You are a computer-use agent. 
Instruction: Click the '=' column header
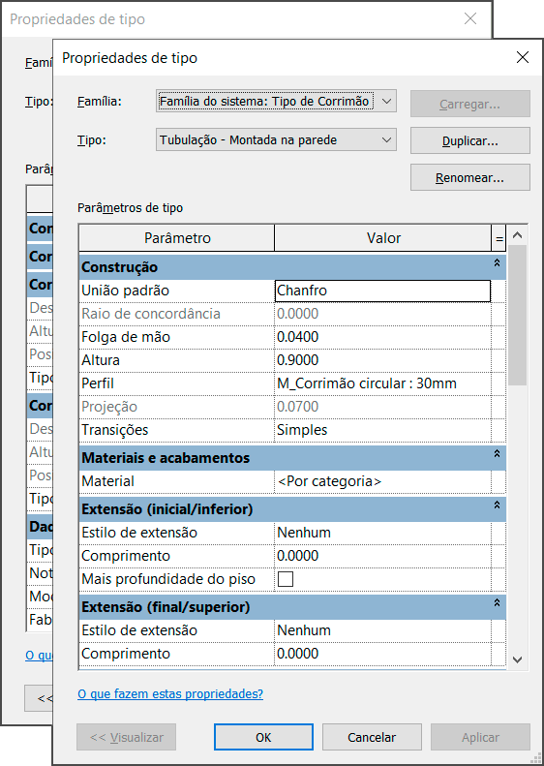pos(499,238)
